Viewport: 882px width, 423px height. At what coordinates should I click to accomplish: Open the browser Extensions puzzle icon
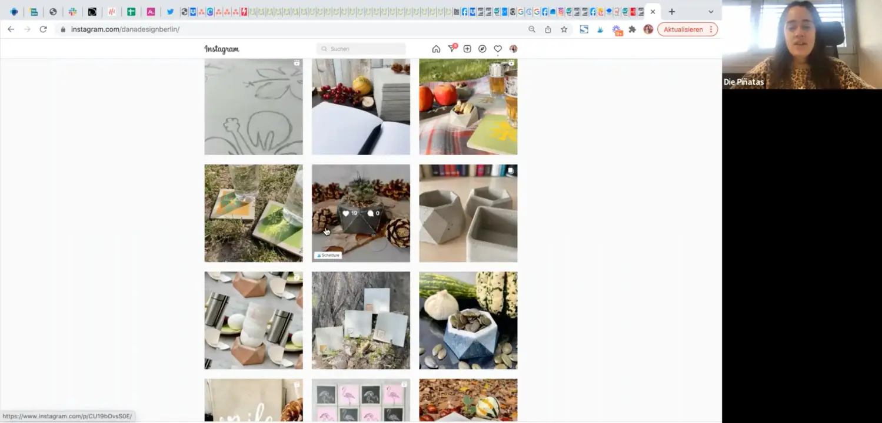[x=633, y=29]
